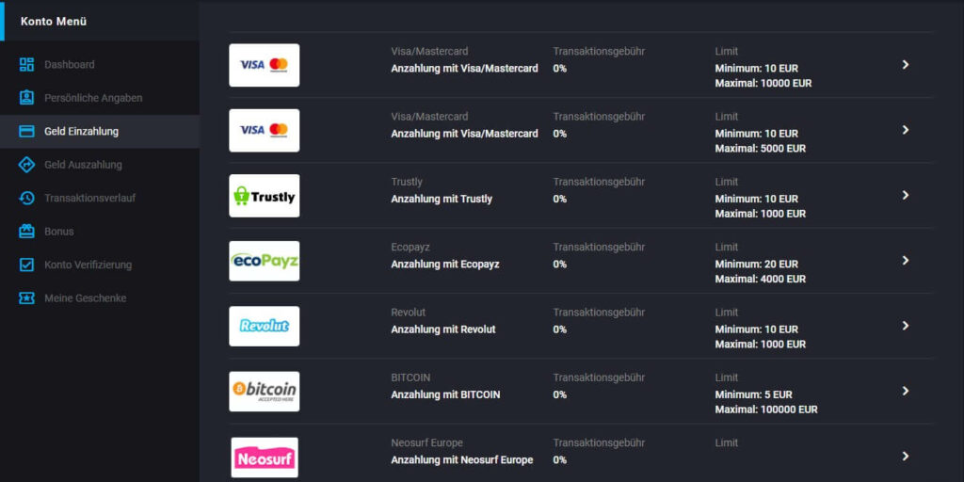Click the Dashboard grid icon
The width and height of the screenshot is (964, 482).
pos(26,65)
